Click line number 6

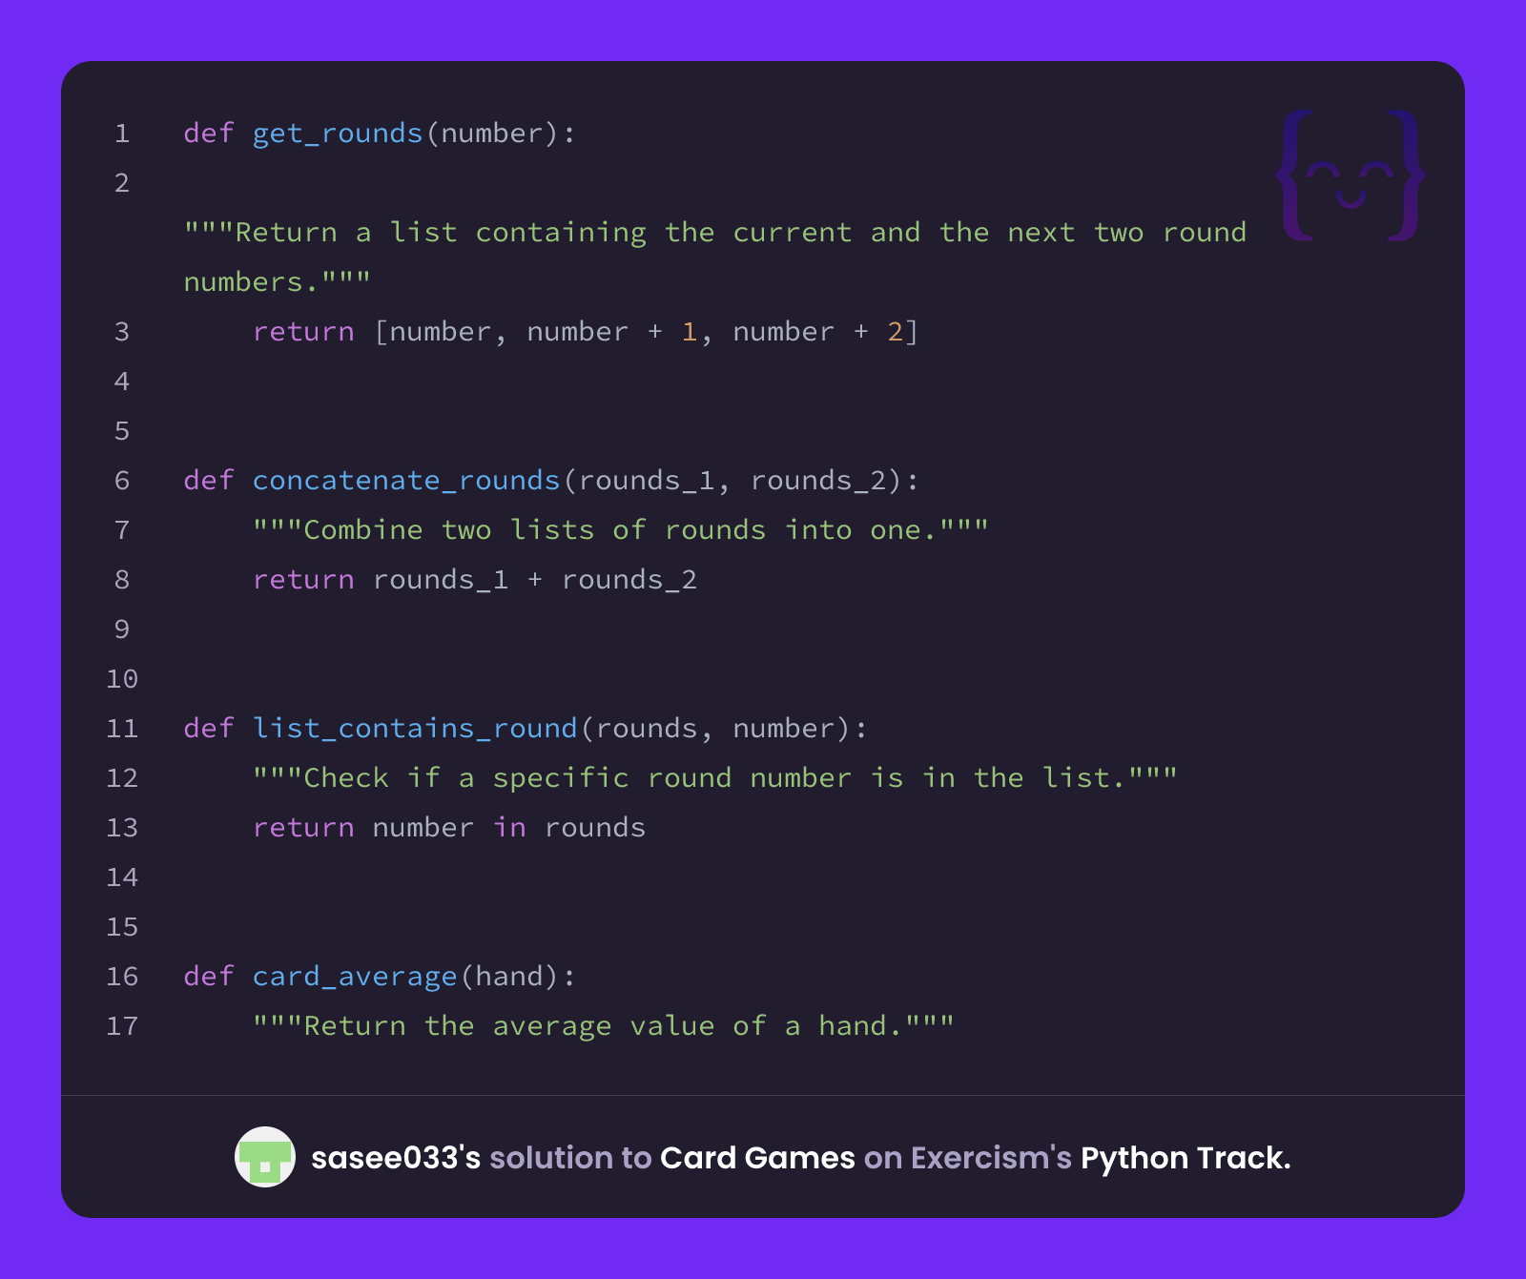(x=122, y=481)
